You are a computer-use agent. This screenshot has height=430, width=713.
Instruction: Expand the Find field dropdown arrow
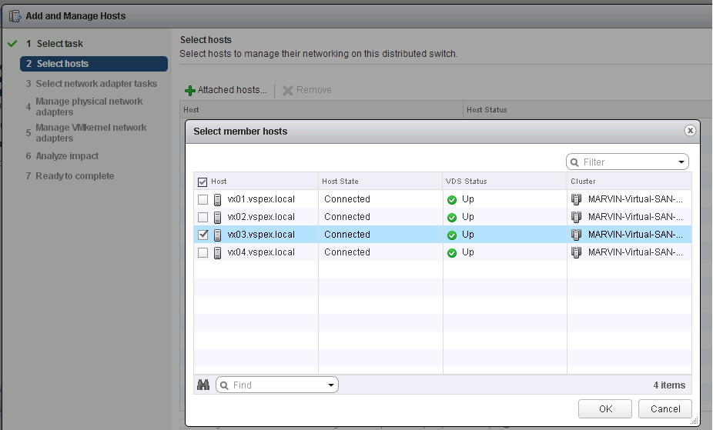[x=330, y=385]
